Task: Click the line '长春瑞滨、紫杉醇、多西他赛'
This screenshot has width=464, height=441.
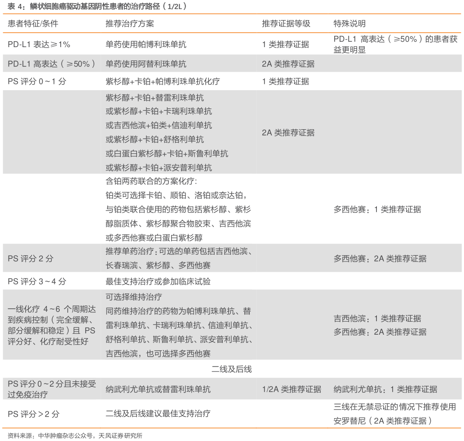Action: click(x=158, y=266)
